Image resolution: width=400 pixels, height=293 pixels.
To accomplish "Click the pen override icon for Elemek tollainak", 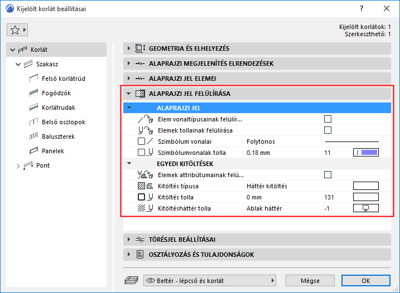I will pos(145,130).
